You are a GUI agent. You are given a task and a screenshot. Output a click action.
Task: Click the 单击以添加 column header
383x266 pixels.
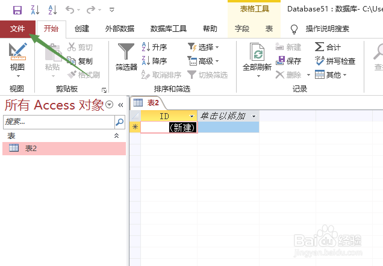(228, 116)
